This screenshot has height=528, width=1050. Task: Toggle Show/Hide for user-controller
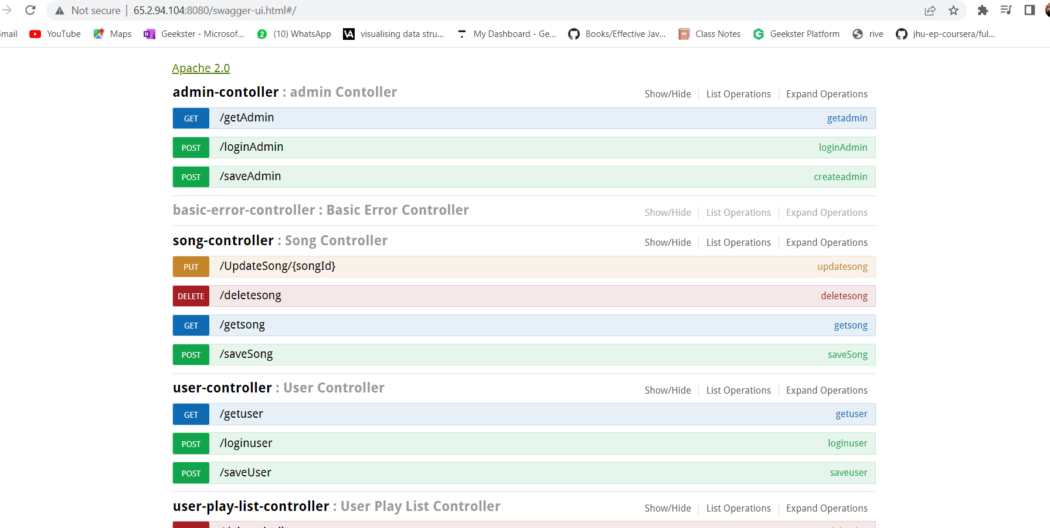pyautogui.click(x=668, y=390)
